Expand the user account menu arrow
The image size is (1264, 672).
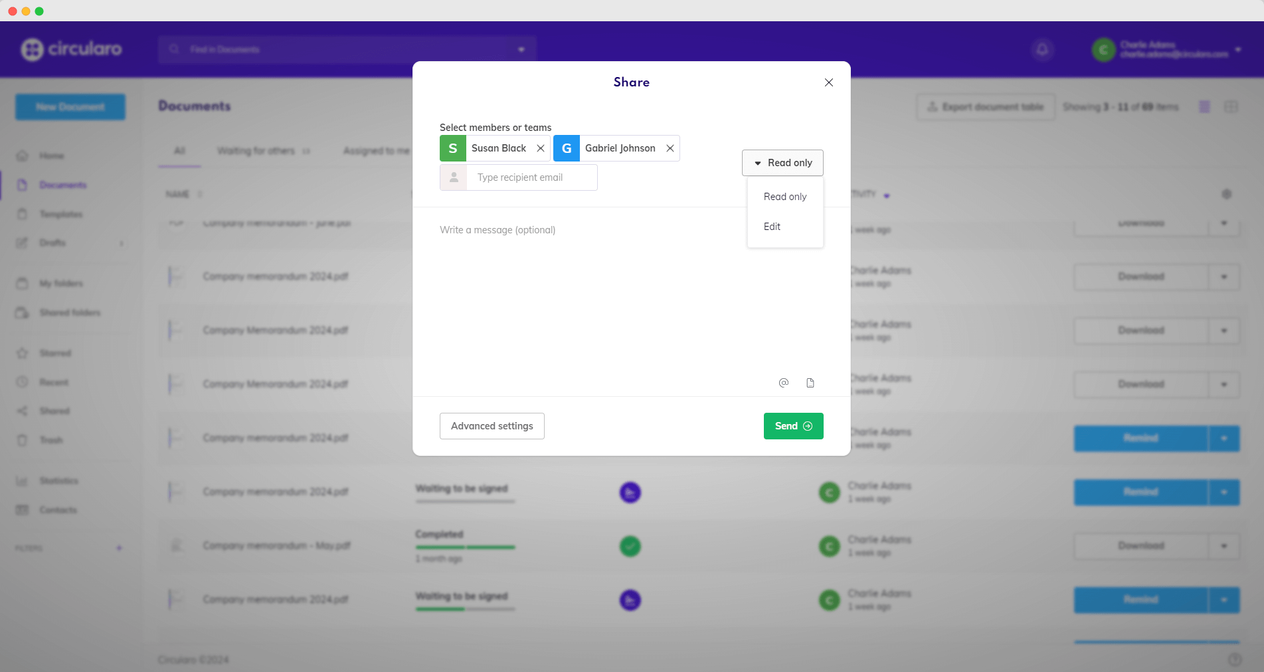tap(1238, 50)
